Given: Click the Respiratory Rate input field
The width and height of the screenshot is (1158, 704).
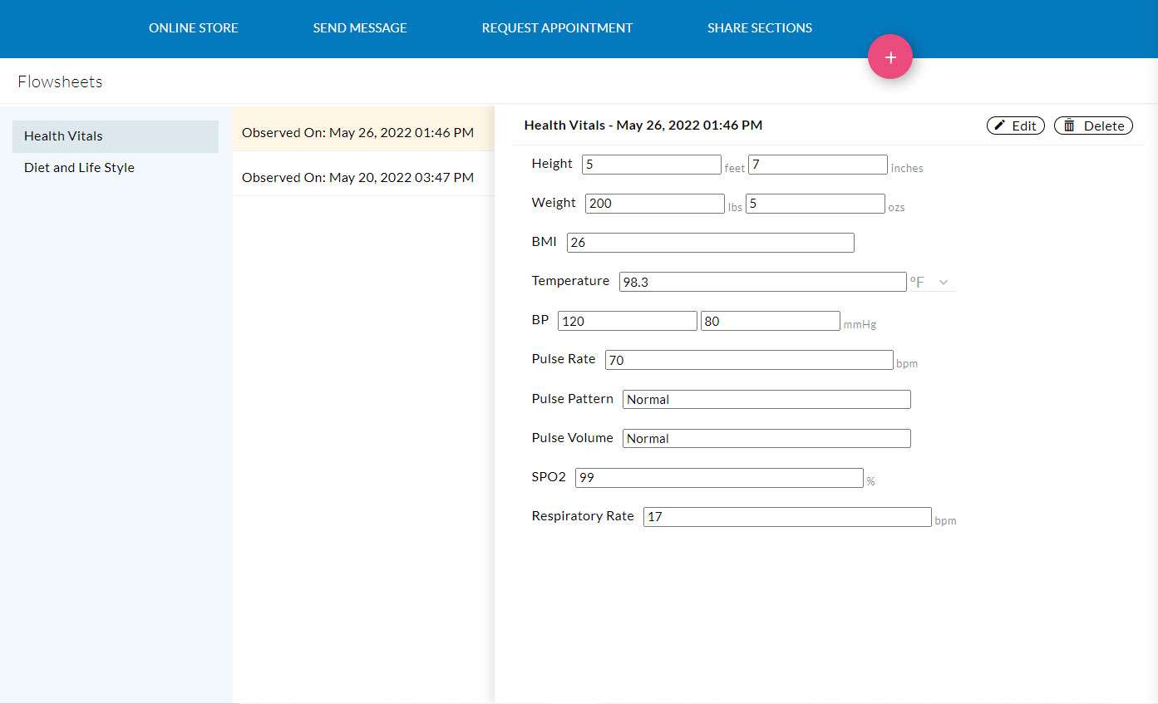Looking at the screenshot, I should 786,517.
